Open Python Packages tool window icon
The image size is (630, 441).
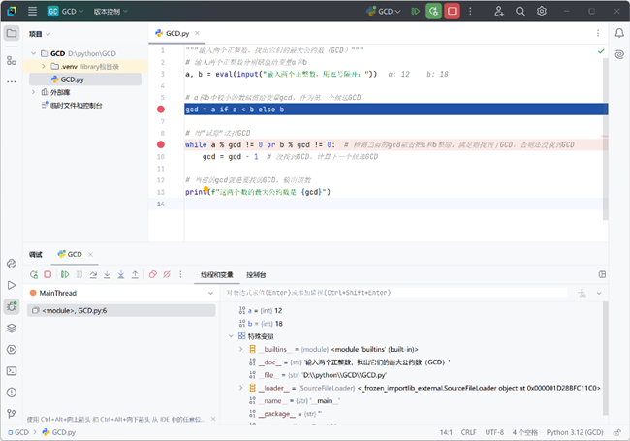(x=12, y=329)
